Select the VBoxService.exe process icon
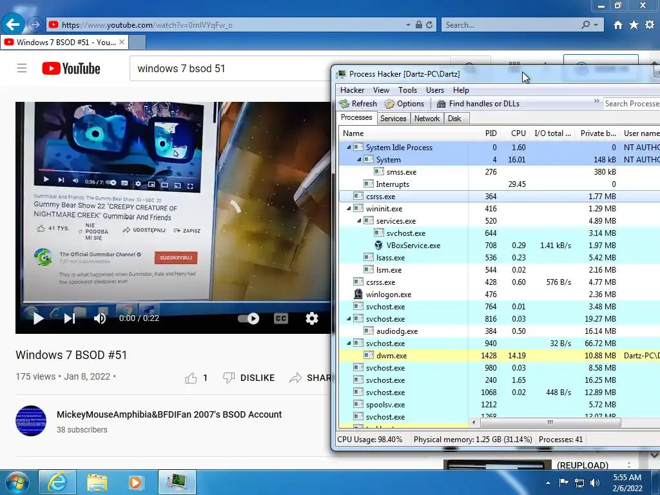Screen dimensions: 660x495 click(x=378, y=246)
